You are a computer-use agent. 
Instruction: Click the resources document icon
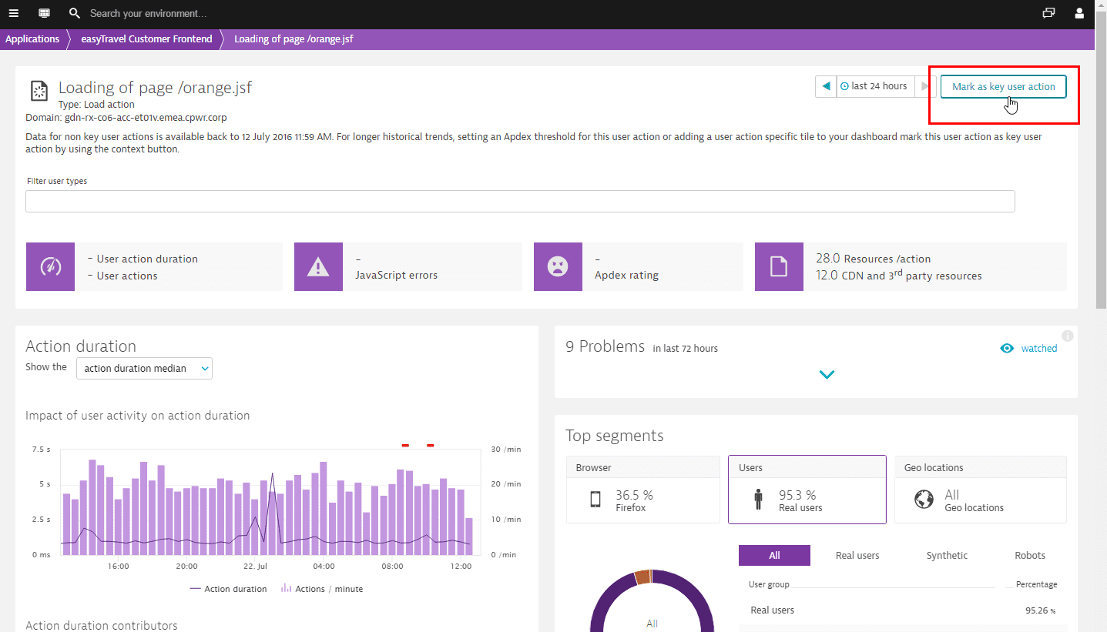pos(779,267)
